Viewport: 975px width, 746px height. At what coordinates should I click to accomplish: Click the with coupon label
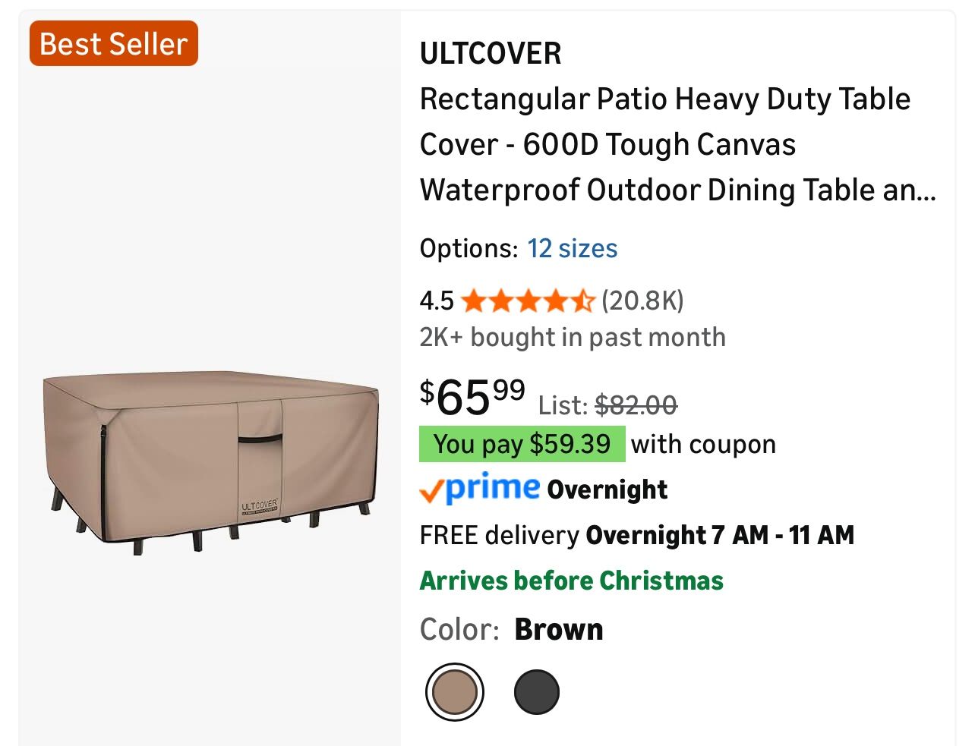pos(702,444)
